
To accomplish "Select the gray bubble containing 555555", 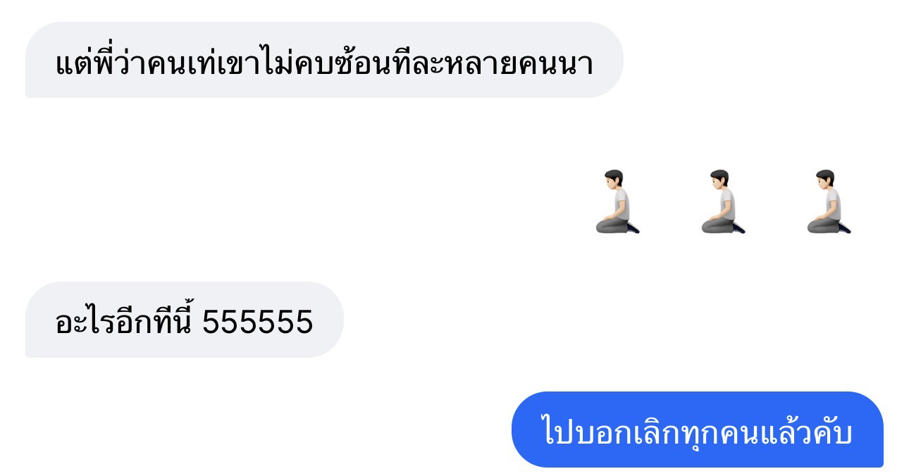I will tap(185, 320).
